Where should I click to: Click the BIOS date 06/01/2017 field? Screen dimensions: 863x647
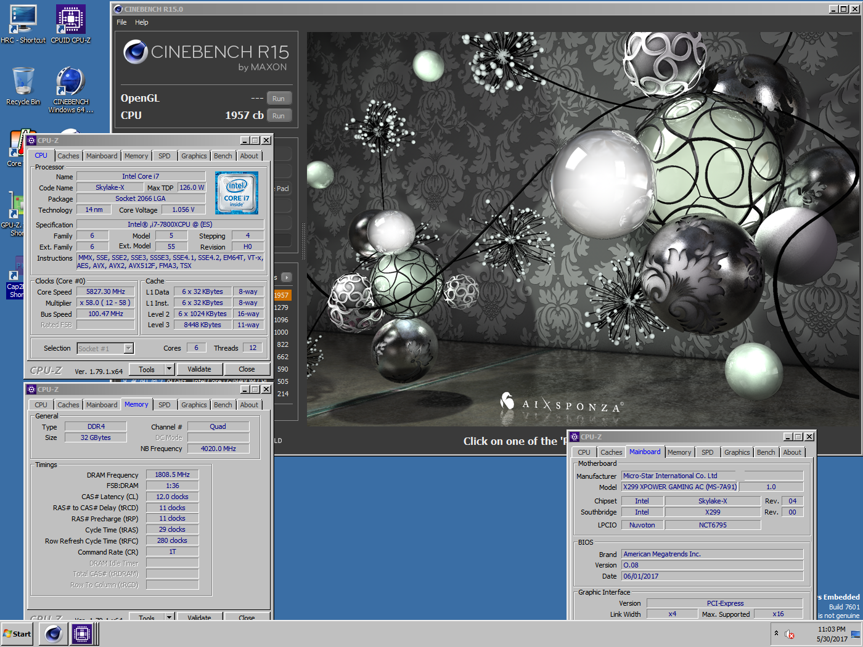click(x=712, y=576)
